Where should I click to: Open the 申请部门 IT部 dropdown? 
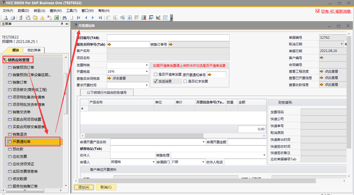204,162
